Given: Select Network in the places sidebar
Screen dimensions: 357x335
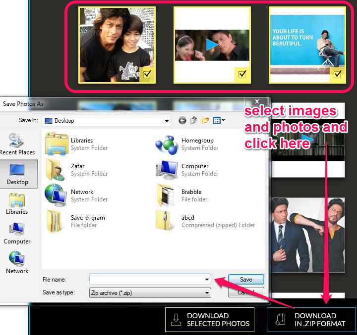Looking at the screenshot, I should pos(17,263).
